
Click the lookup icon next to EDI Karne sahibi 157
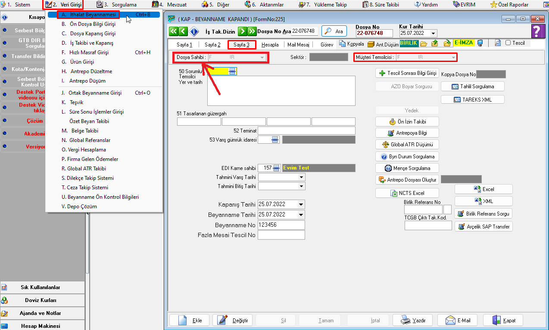[x=277, y=168]
